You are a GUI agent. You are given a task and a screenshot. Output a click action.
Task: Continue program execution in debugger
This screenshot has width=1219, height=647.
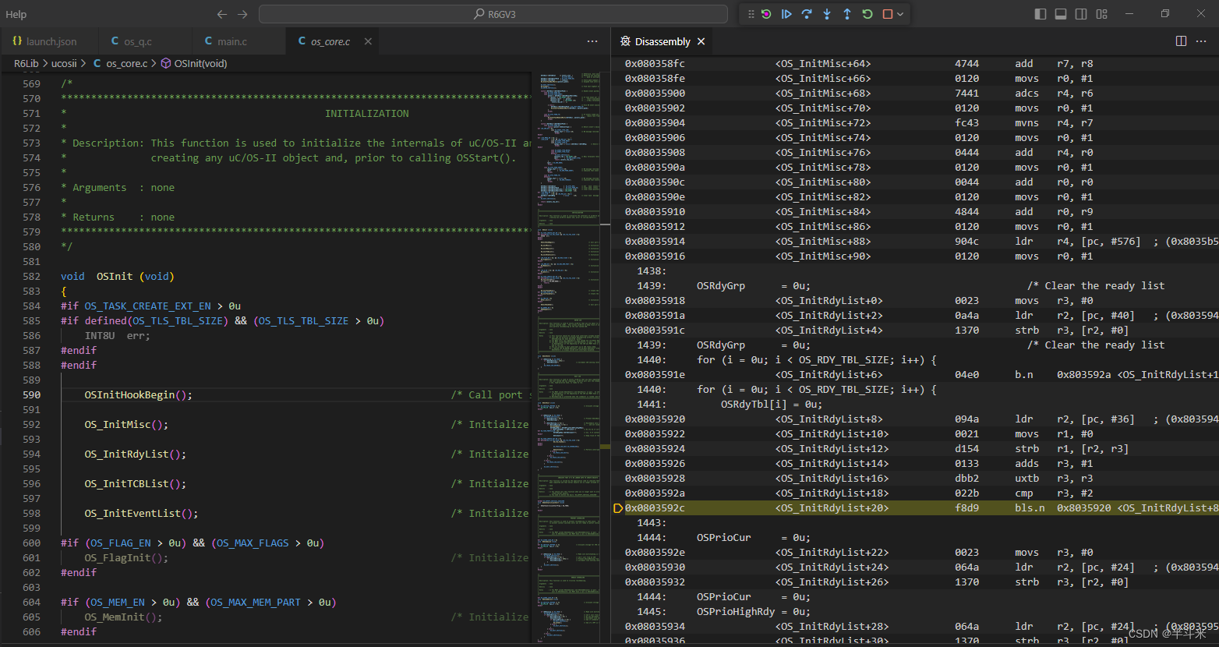coord(786,14)
